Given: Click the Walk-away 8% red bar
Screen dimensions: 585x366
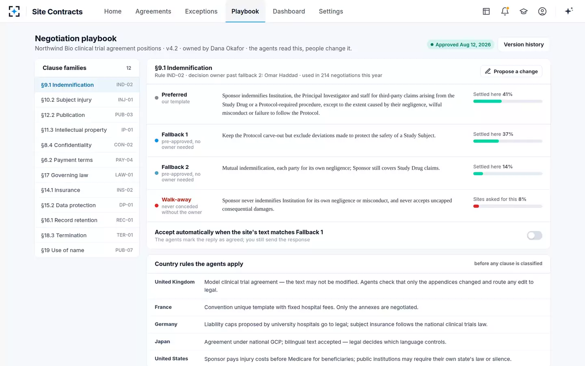Looking at the screenshot, I should point(508,206).
